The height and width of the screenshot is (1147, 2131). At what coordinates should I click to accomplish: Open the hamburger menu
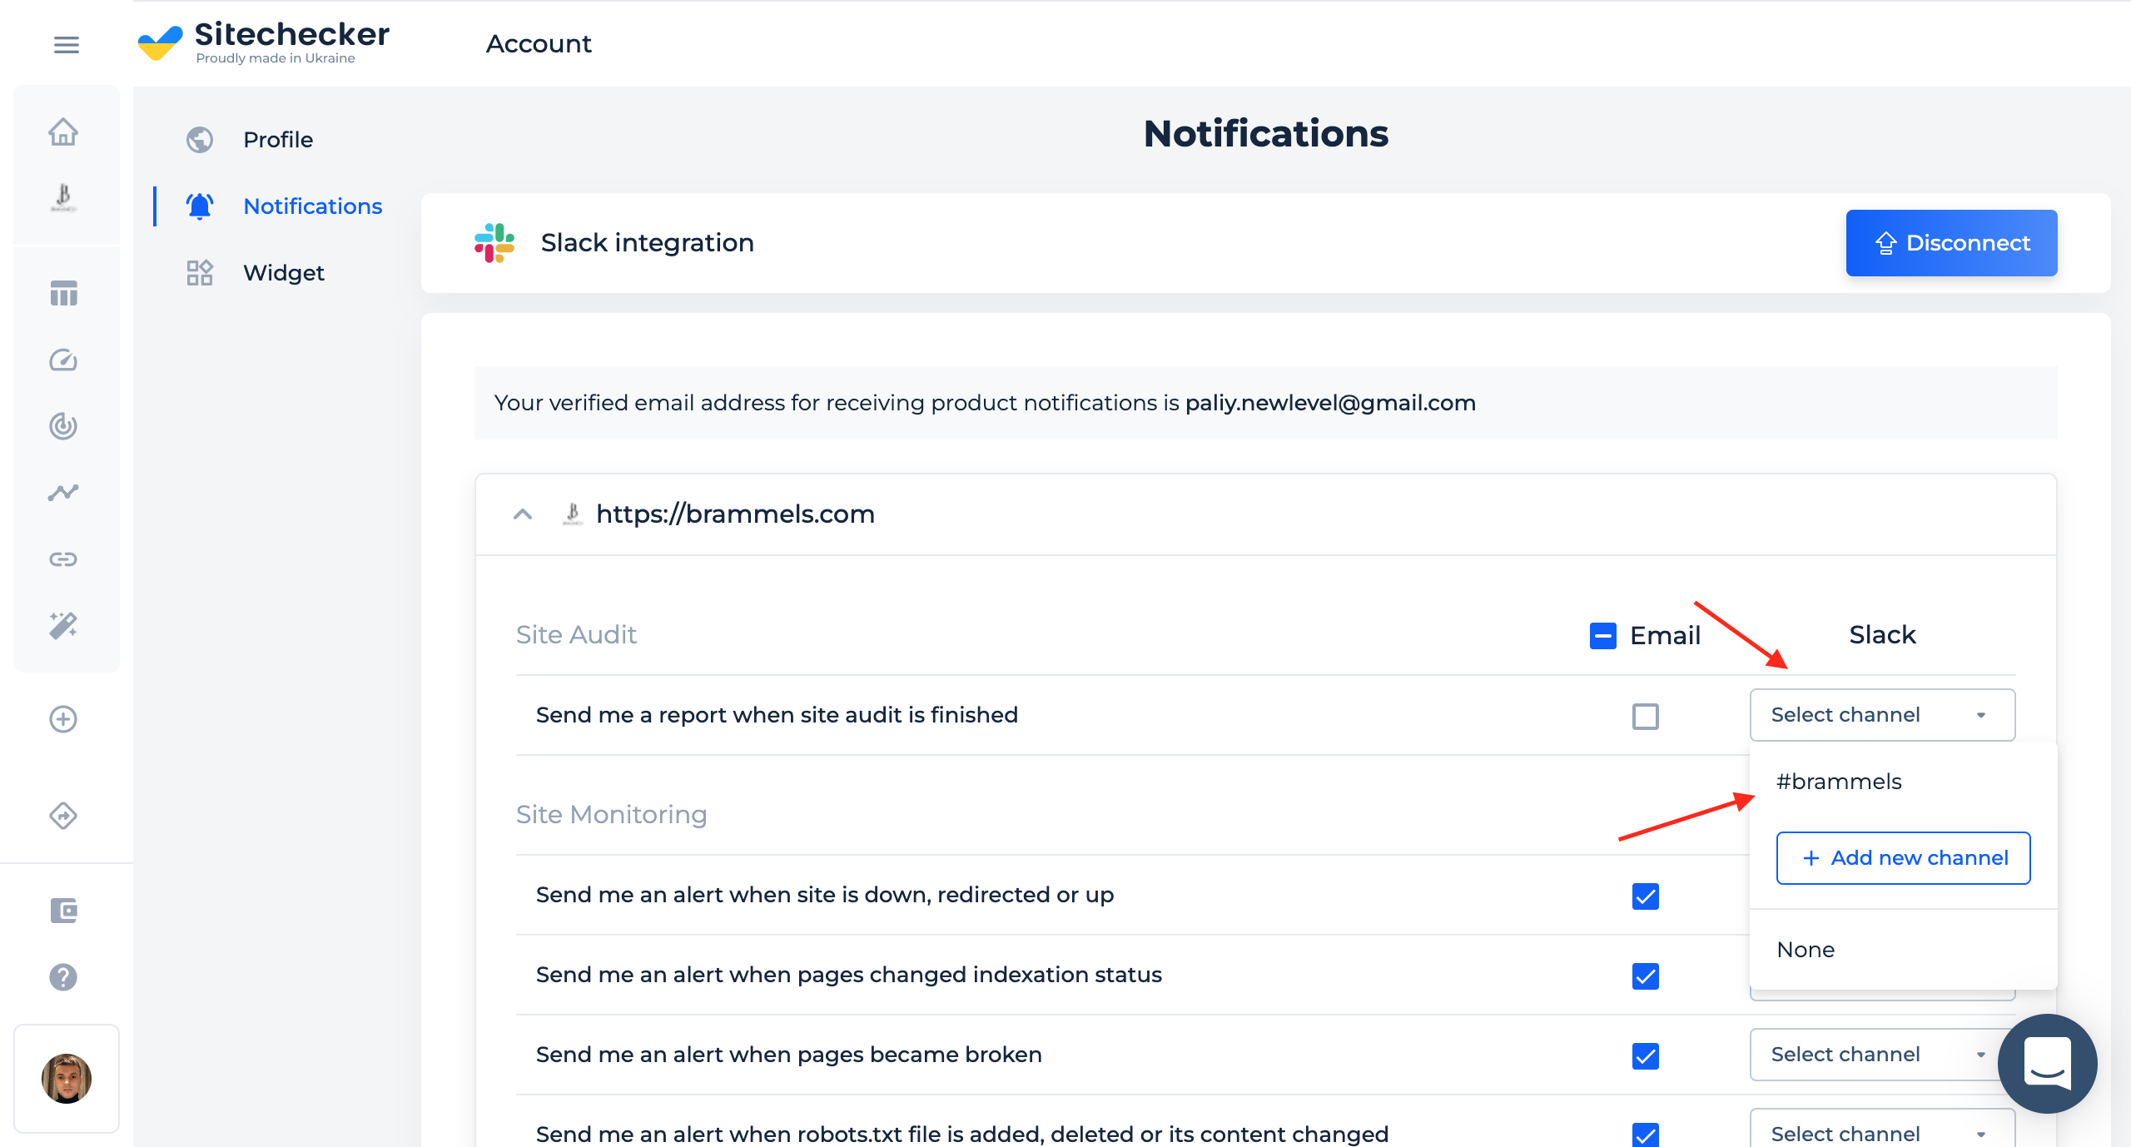coord(67,44)
